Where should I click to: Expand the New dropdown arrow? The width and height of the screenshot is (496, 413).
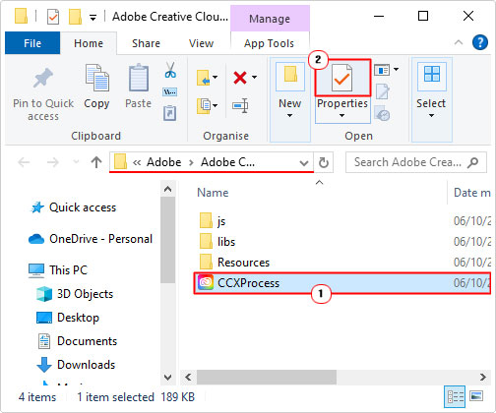pos(289,115)
